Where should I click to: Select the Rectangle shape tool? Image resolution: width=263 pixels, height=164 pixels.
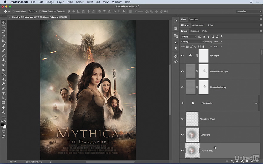pos(3,103)
